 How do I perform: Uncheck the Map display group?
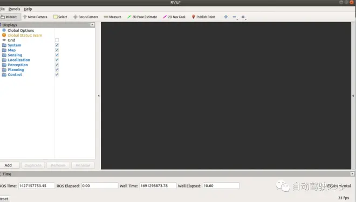point(57,50)
